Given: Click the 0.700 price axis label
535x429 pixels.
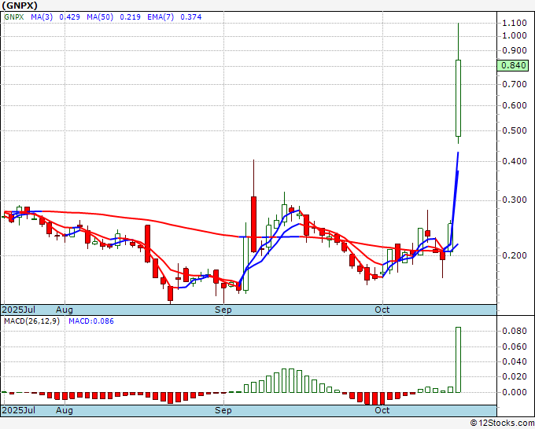Looking at the screenshot, I should click(515, 84).
